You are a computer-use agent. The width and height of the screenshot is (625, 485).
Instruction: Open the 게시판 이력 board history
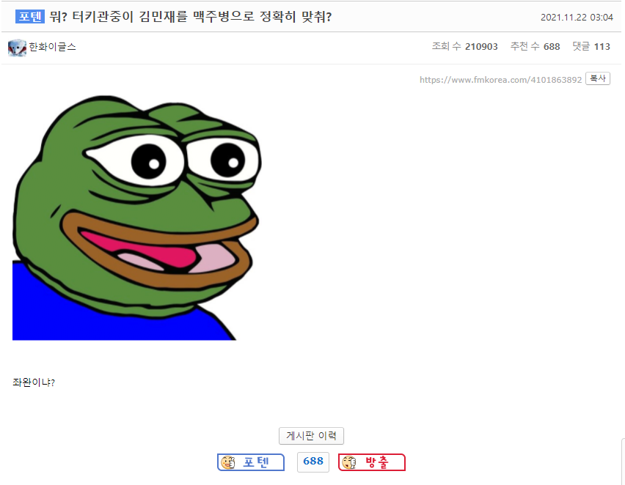(x=311, y=436)
